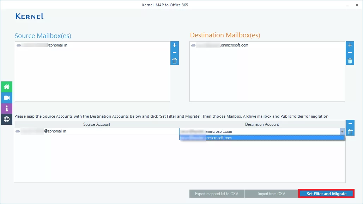Screen dimensions: 363x204
Task: Open support via the life-ring sidebar icon
Action: pos(6,119)
